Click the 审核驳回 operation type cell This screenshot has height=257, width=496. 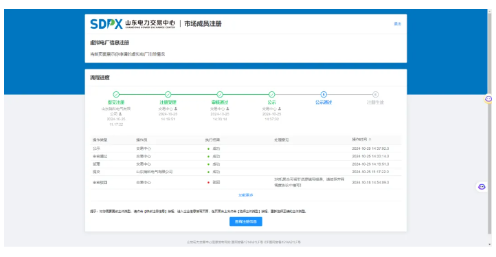(x=100, y=183)
